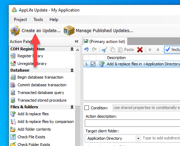Screen dimensions: 180x146
Task: Click the Transacted stored procedure icon
Action: tap(13, 100)
